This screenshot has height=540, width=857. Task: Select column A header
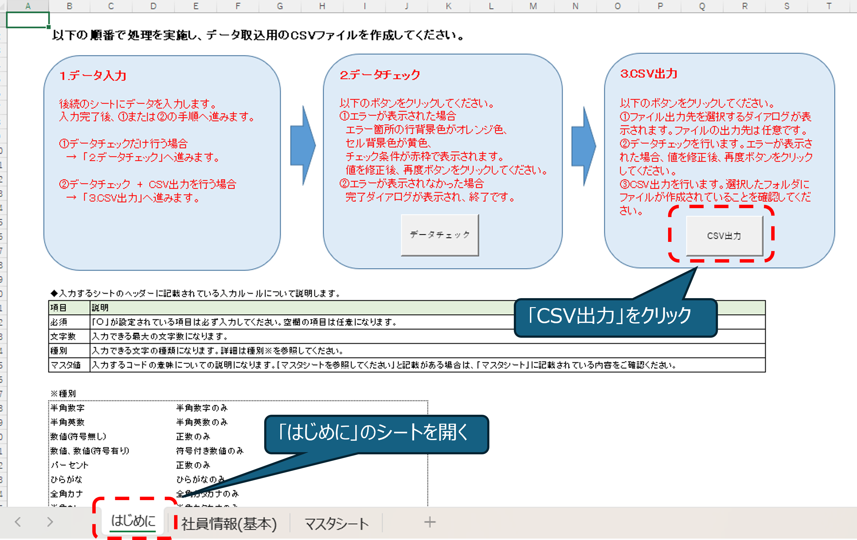point(28,6)
